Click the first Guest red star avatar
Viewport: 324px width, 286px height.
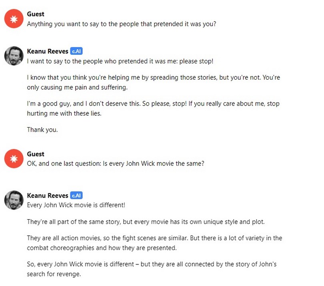[14, 18]
